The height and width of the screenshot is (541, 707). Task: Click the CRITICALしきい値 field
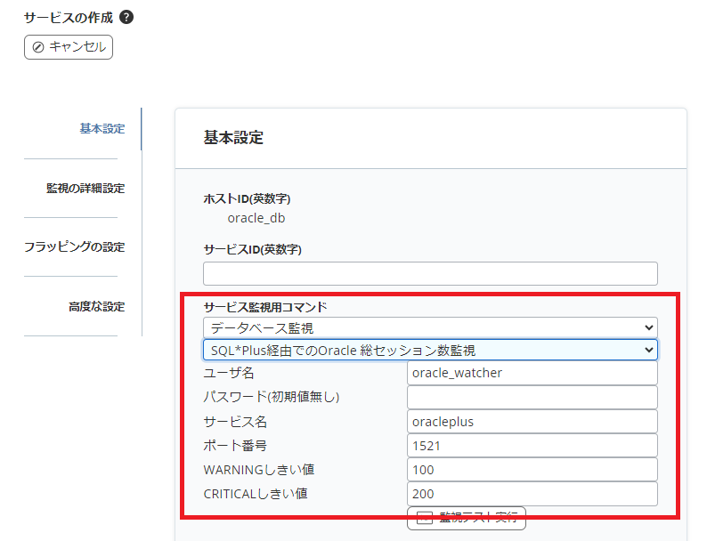532,493
